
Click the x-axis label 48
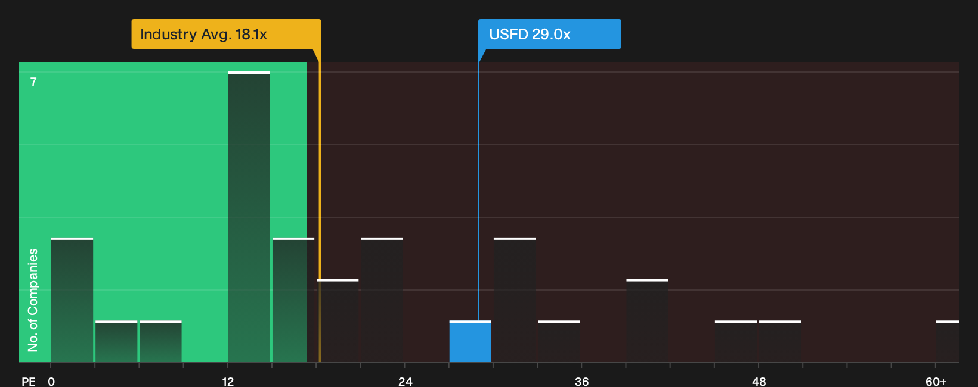click(x=759, y=381)
